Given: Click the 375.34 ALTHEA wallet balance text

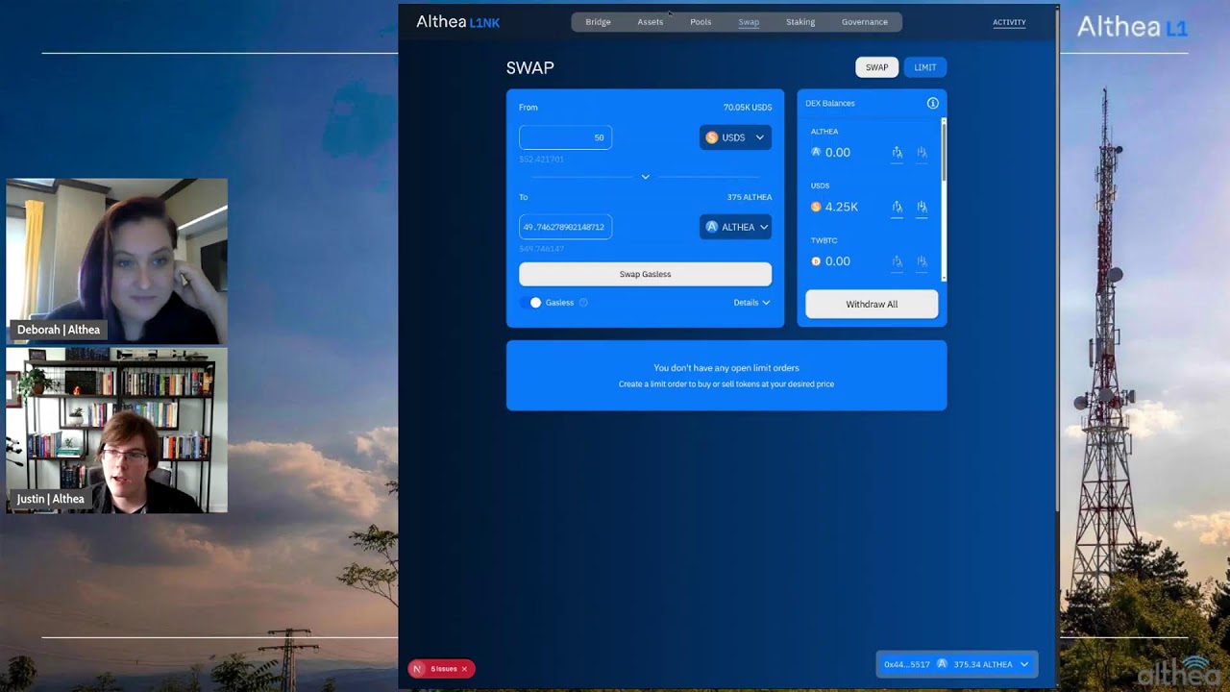Looking at the screenshot, I should pos(983,664).
